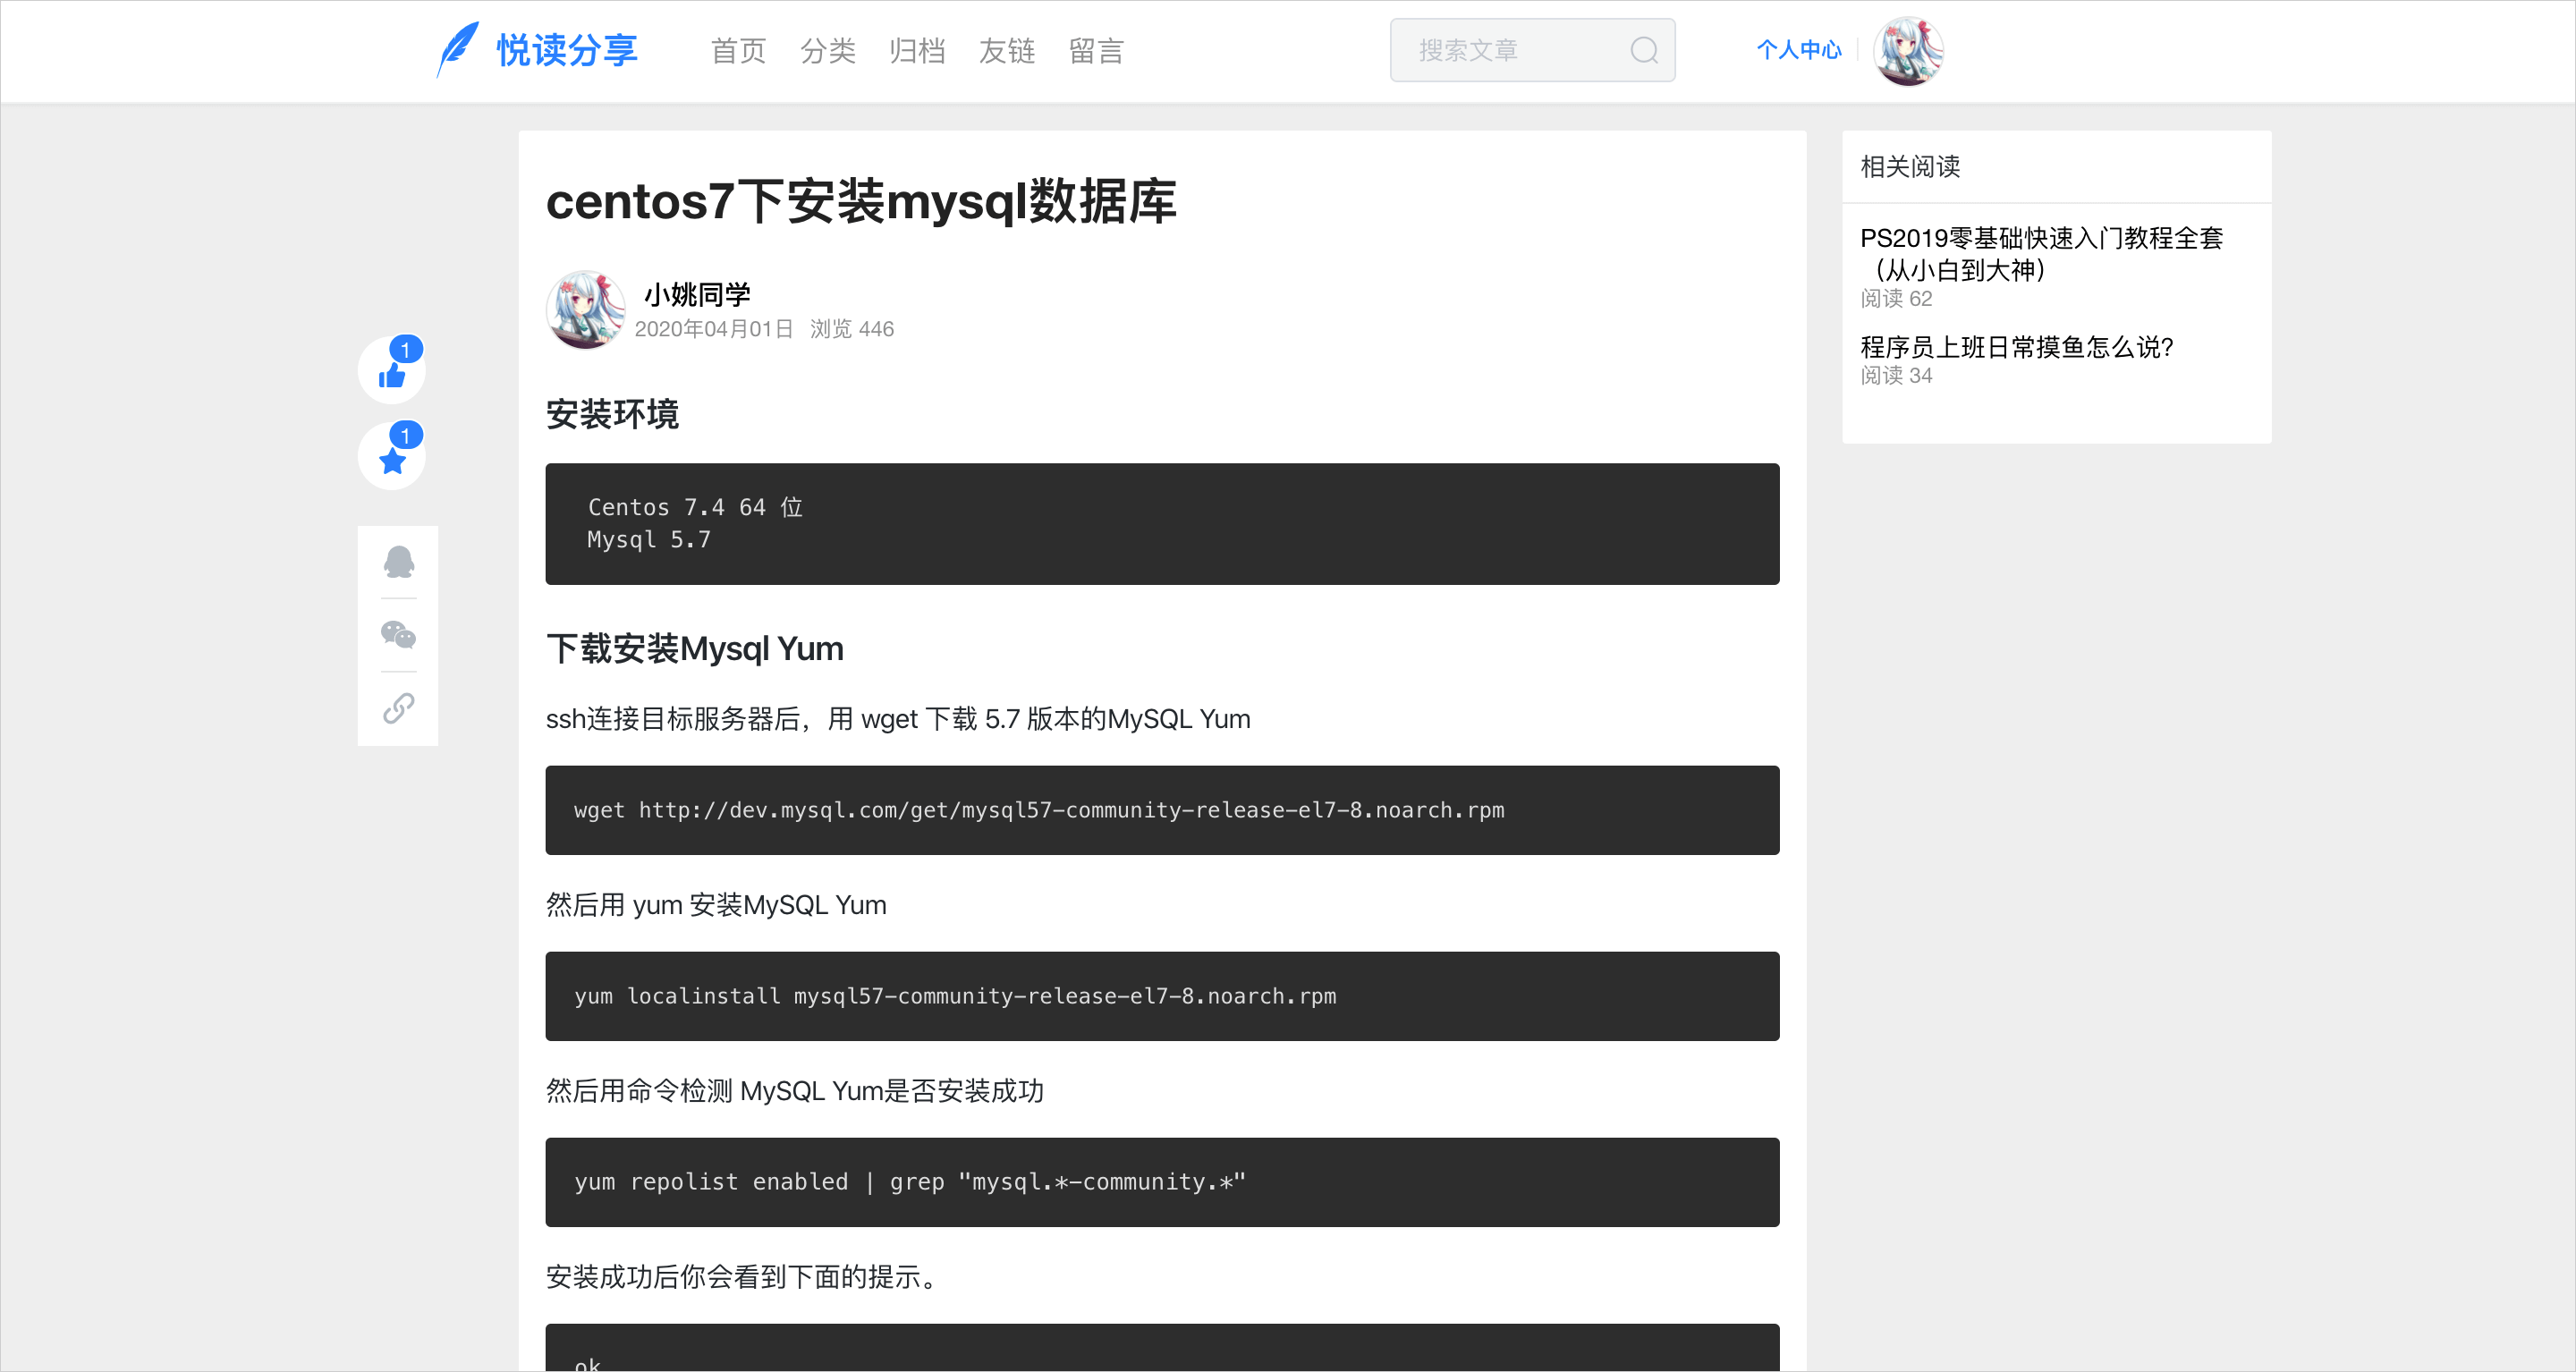2576x1372 pixels.
Task: Copy article link with chain icon
Action: (x=398, y=708)
